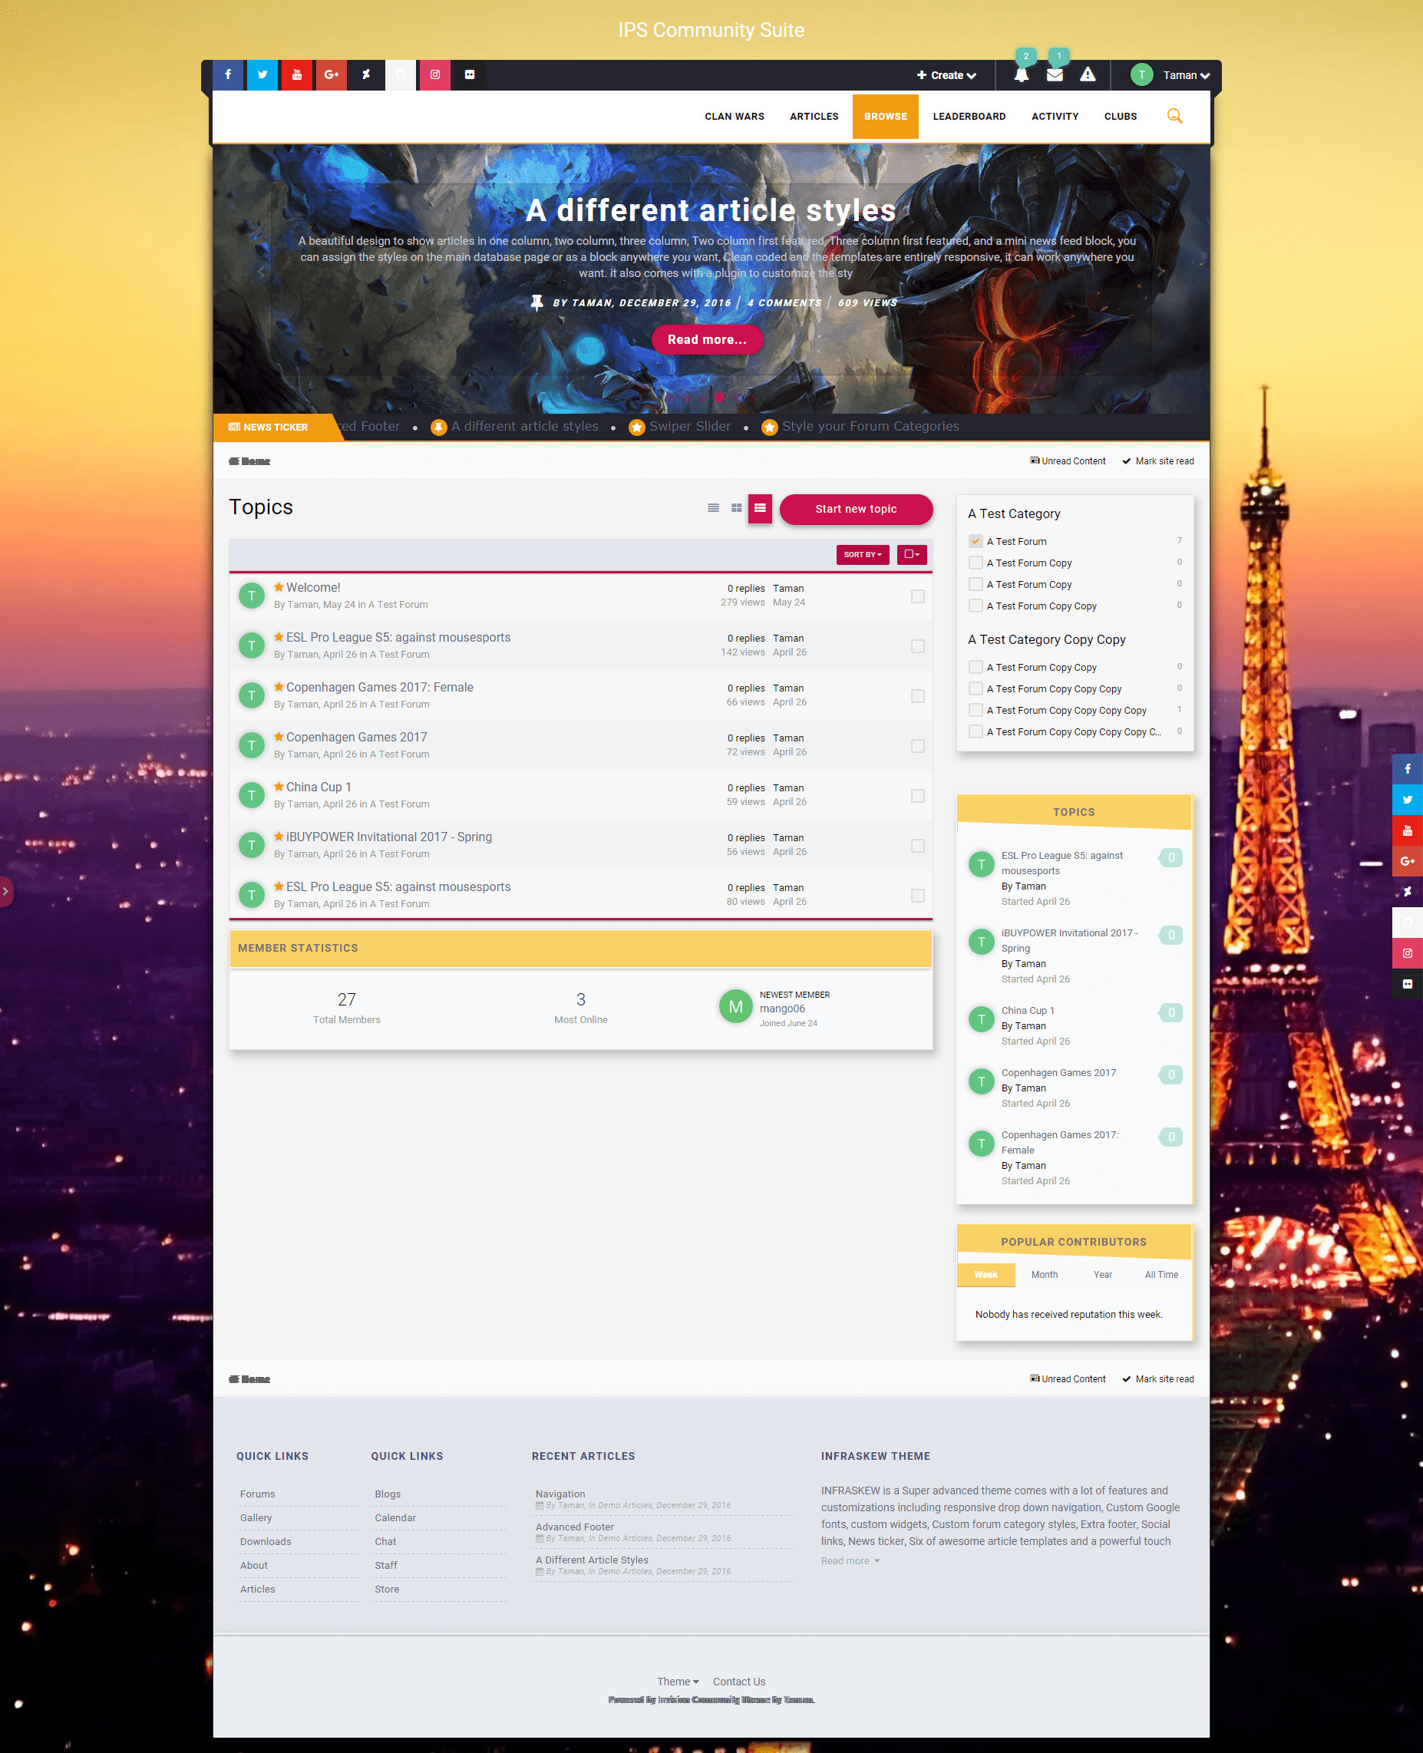Open the Create dropdown menu
Screen dimensions: 1423x1753
946,75
